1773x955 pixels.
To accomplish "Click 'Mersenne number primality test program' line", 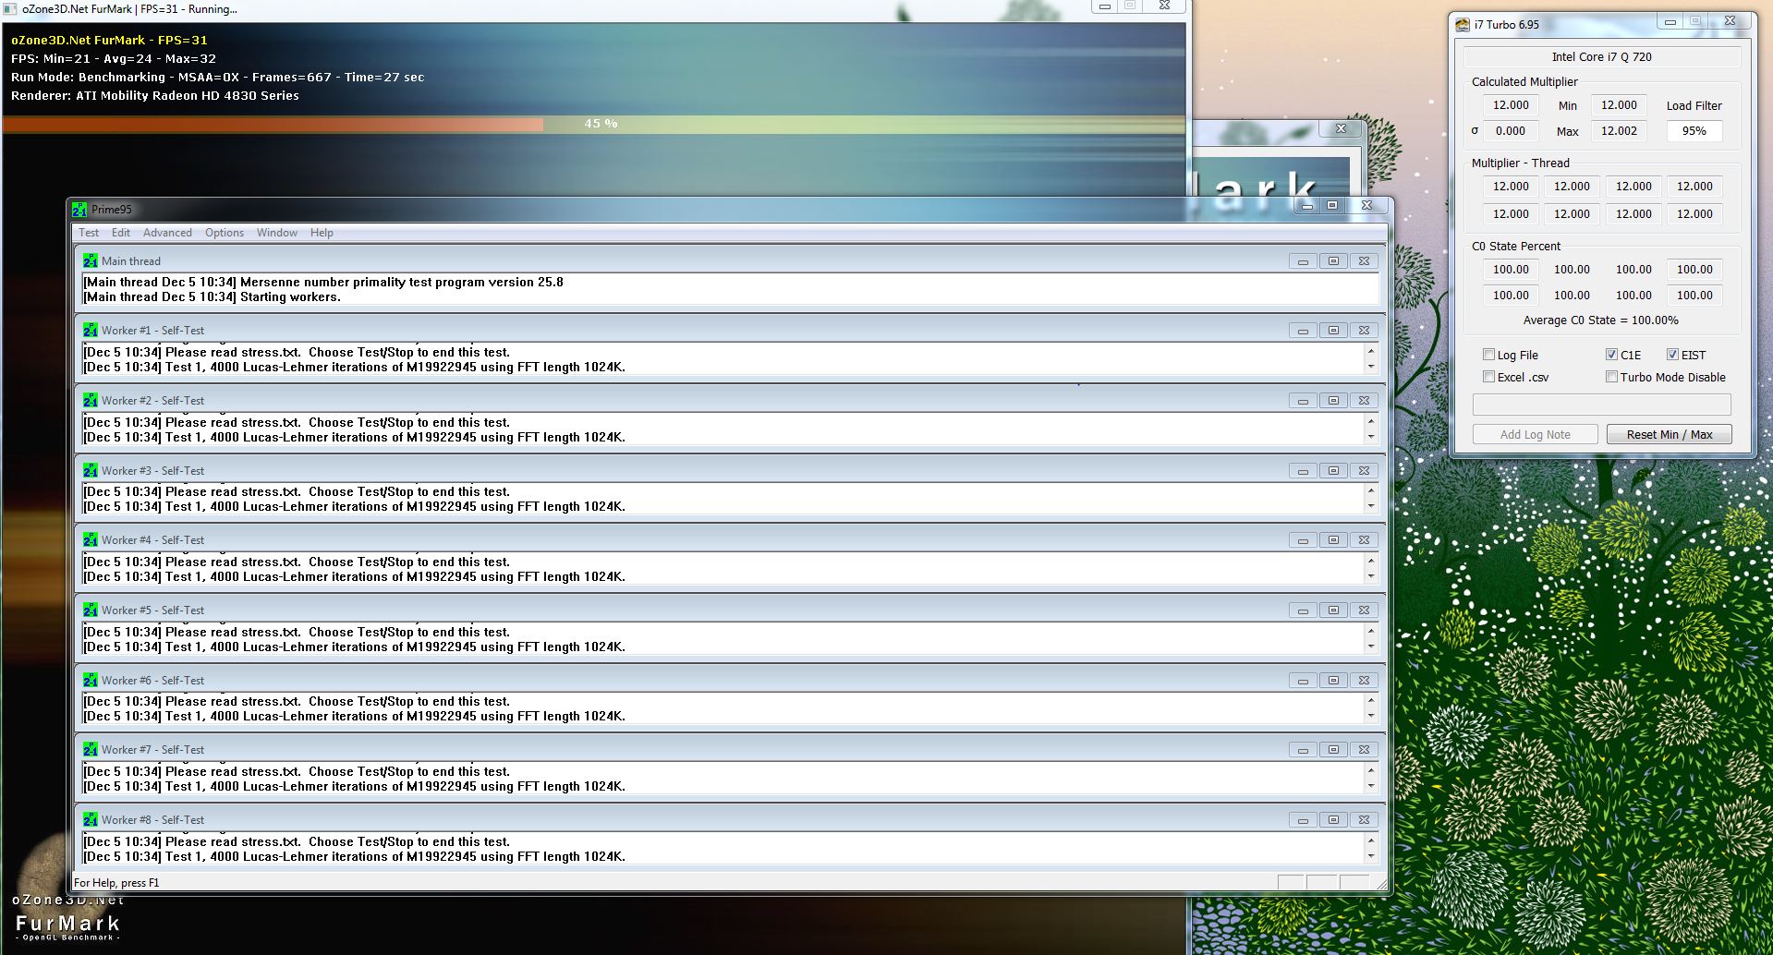I will 323,283.
